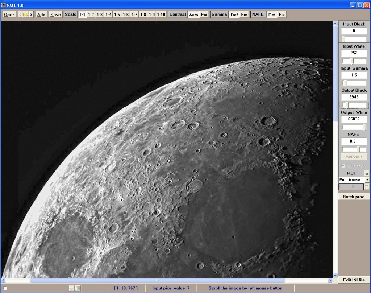The image size is (371, 293).
Task: Click the Output White value field
Action: (x=354, y=119)
